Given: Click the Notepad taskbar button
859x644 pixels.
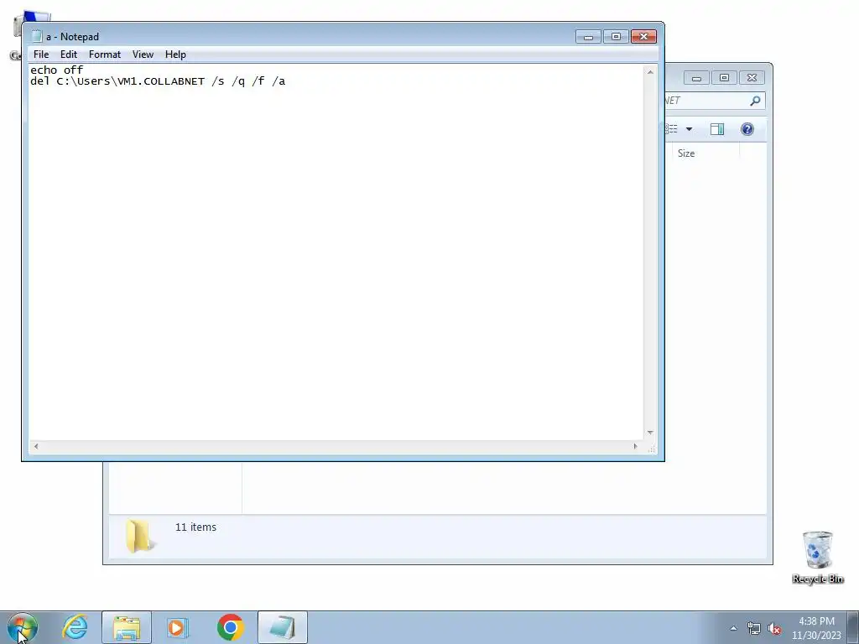Looking at the screenshot, I should (x=282, y=627).
